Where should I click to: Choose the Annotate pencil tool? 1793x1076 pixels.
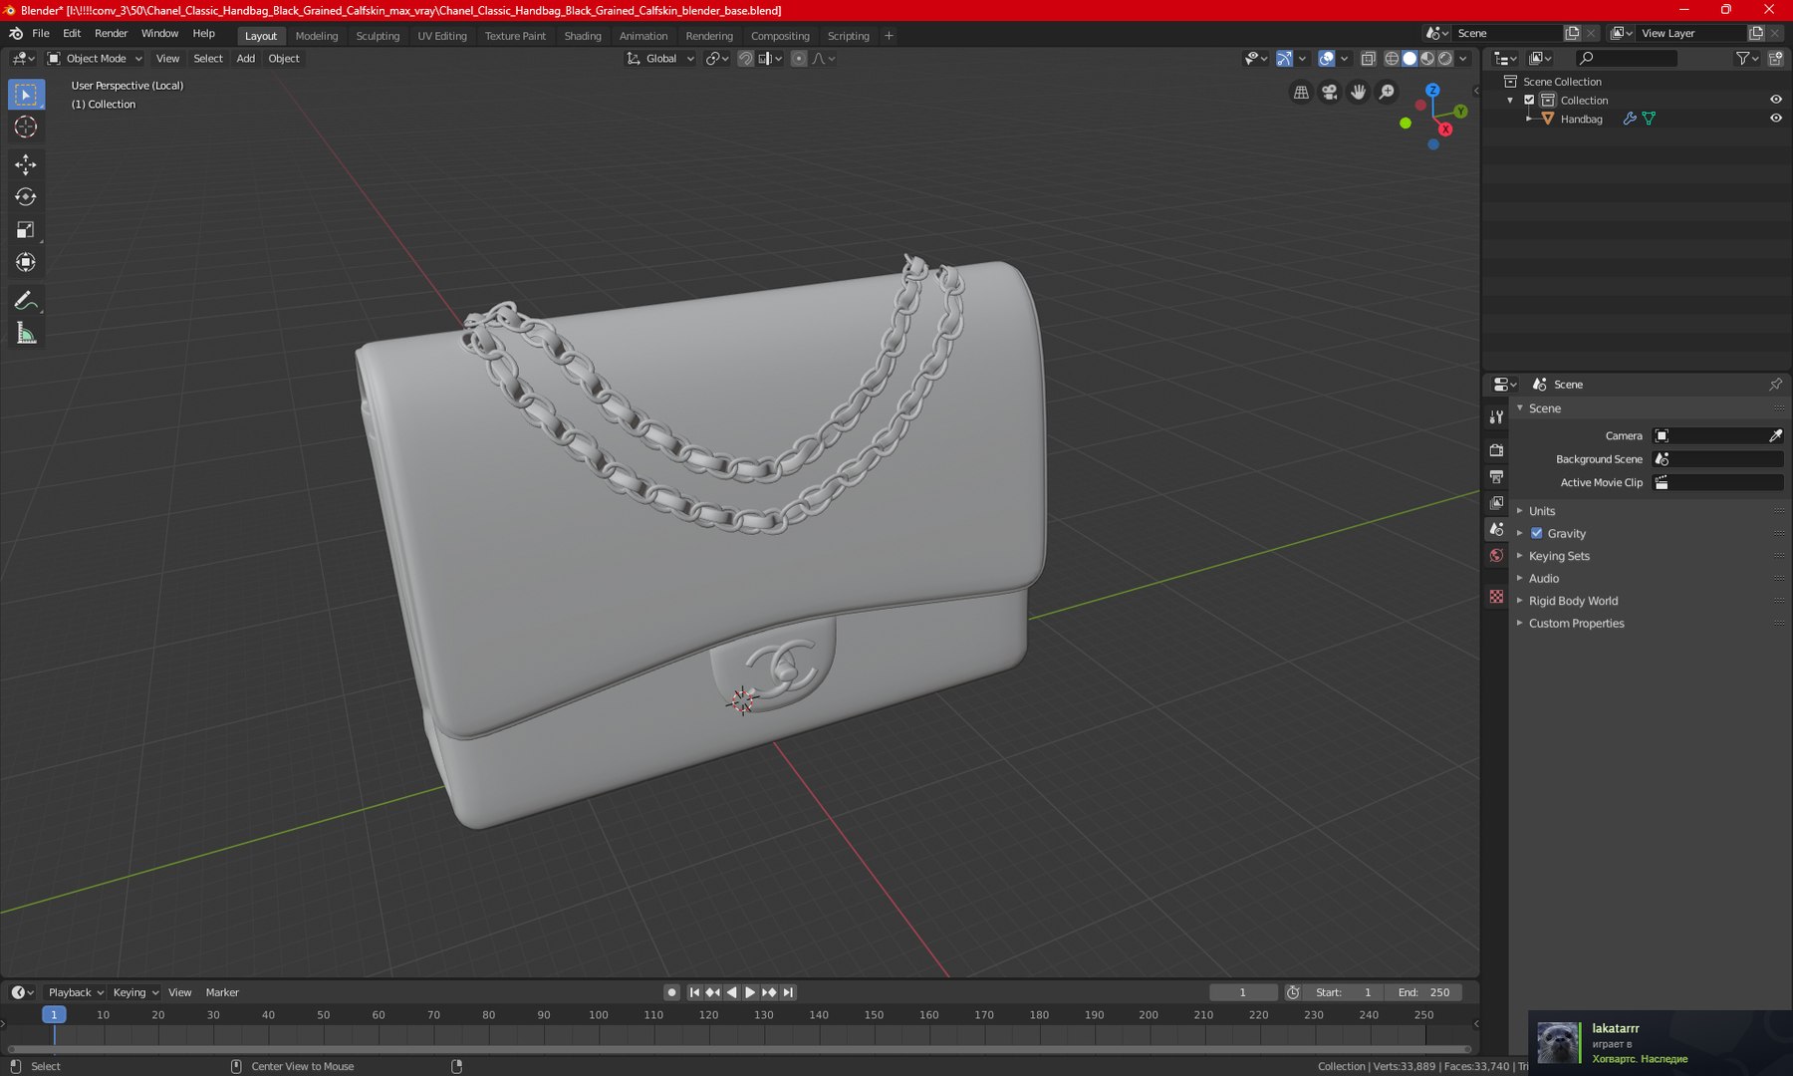pyautogui.click(x=26, y=301)
